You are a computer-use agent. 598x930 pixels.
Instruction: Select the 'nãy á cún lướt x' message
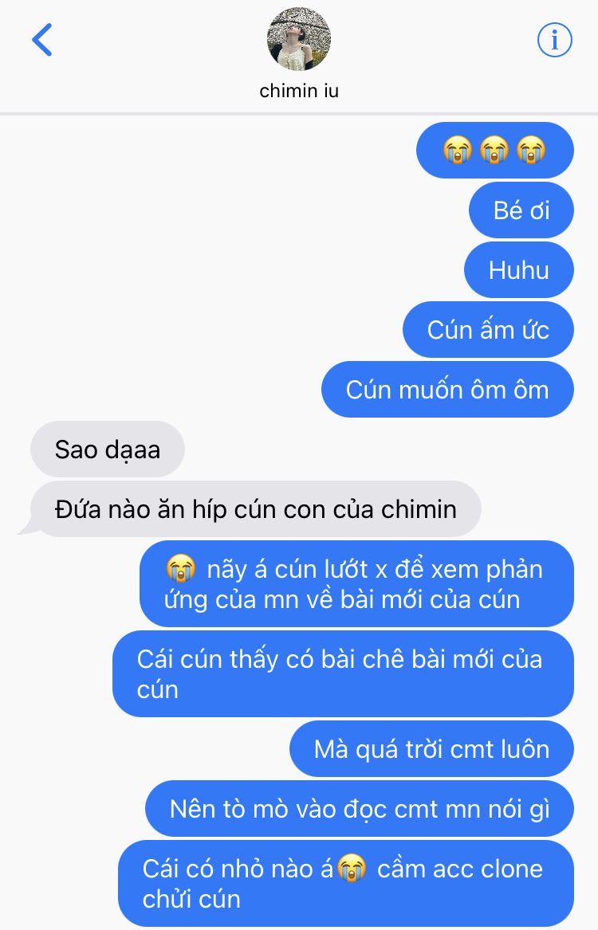click(356, 583)
